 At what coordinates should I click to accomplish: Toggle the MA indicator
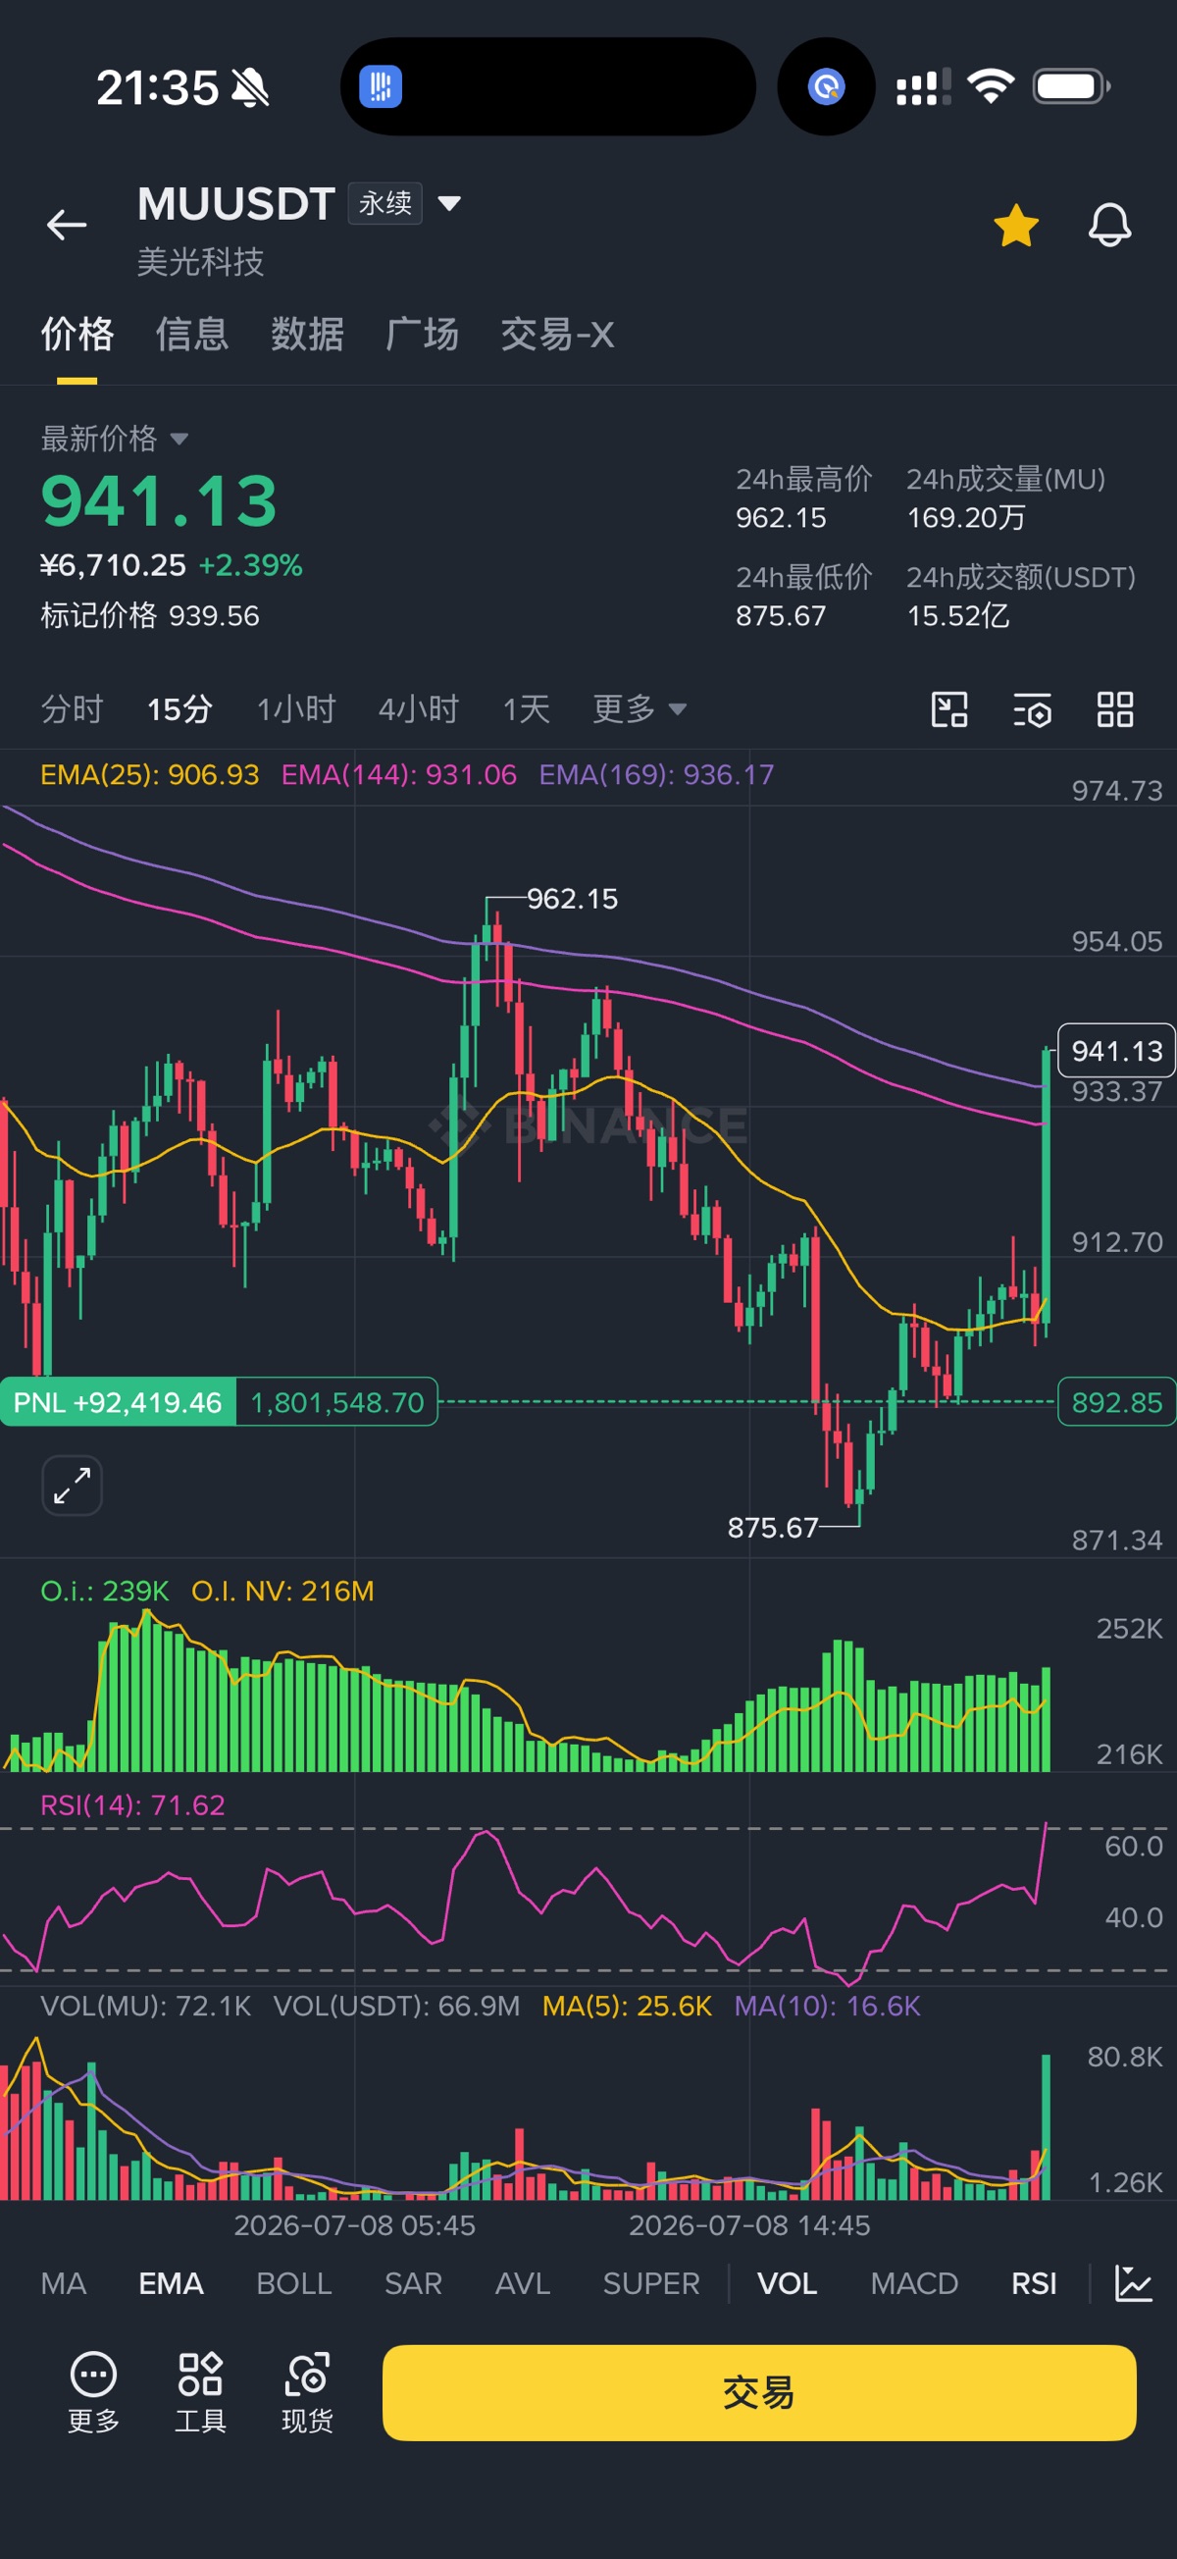point(64,2283)
